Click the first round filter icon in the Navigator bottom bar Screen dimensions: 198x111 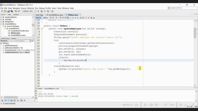pos(2,100)
